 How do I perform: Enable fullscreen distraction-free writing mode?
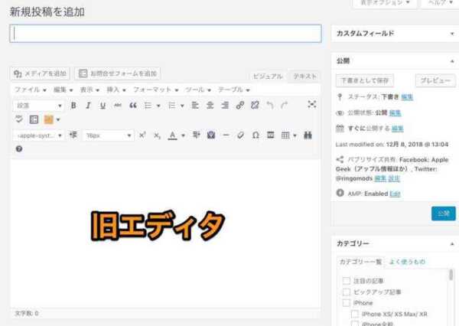point(311,105)
